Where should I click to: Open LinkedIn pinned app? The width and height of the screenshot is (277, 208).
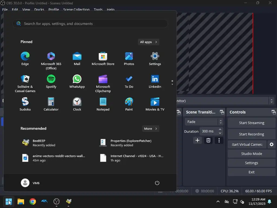(x=155, y=82)
